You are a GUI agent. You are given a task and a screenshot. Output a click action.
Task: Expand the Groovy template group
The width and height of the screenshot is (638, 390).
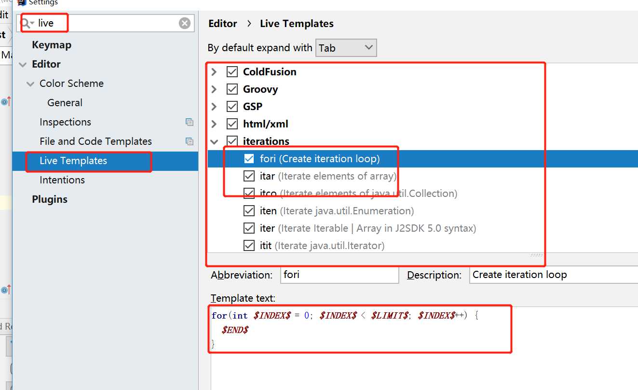point(214,89)
